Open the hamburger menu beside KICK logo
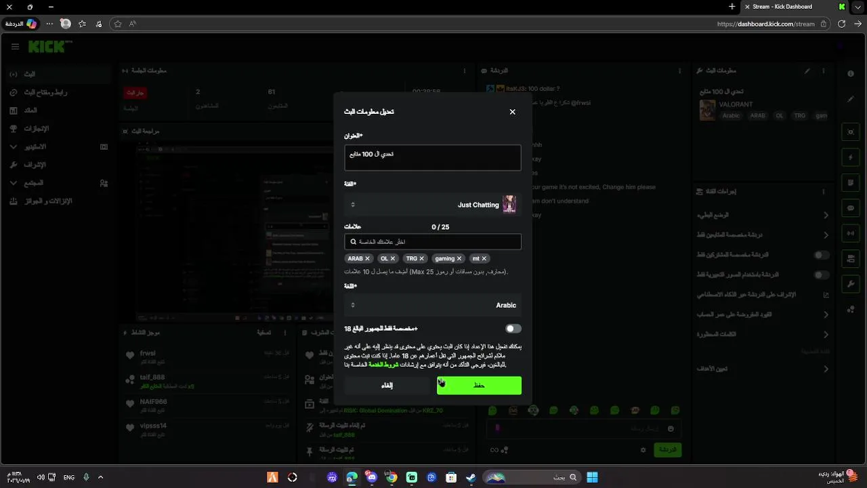 (x=15, y=47)
